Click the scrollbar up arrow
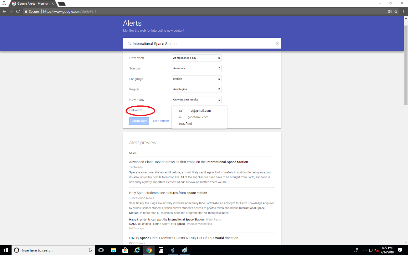408x255 pixels. (406, 18)
